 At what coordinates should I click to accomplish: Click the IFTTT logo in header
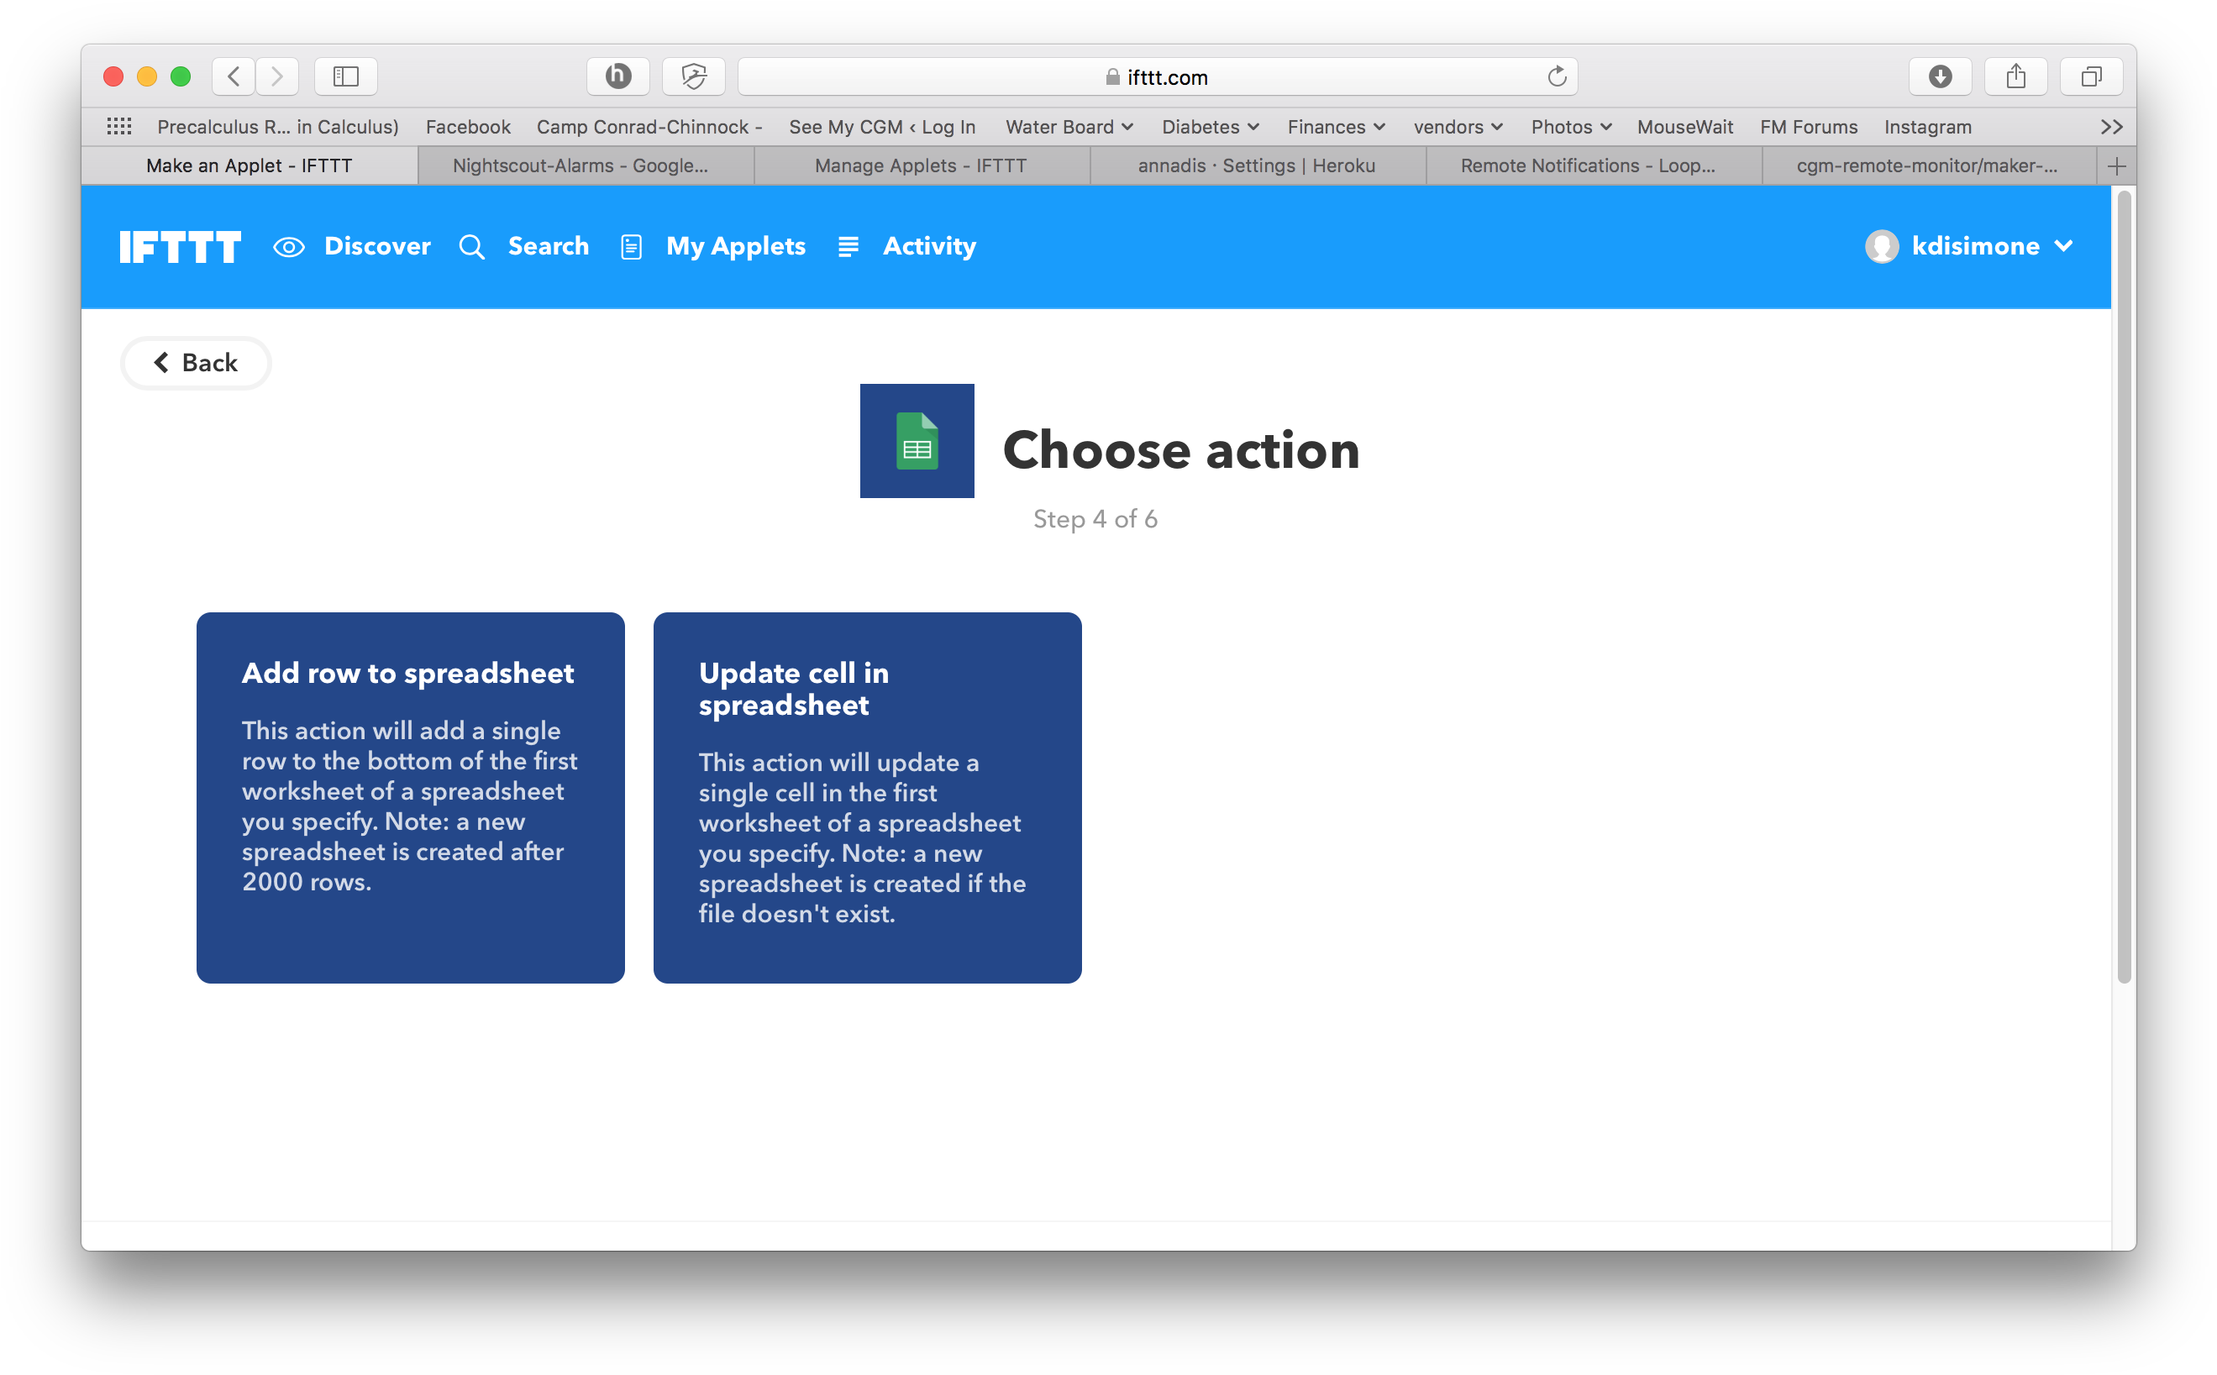coord(180,246)
